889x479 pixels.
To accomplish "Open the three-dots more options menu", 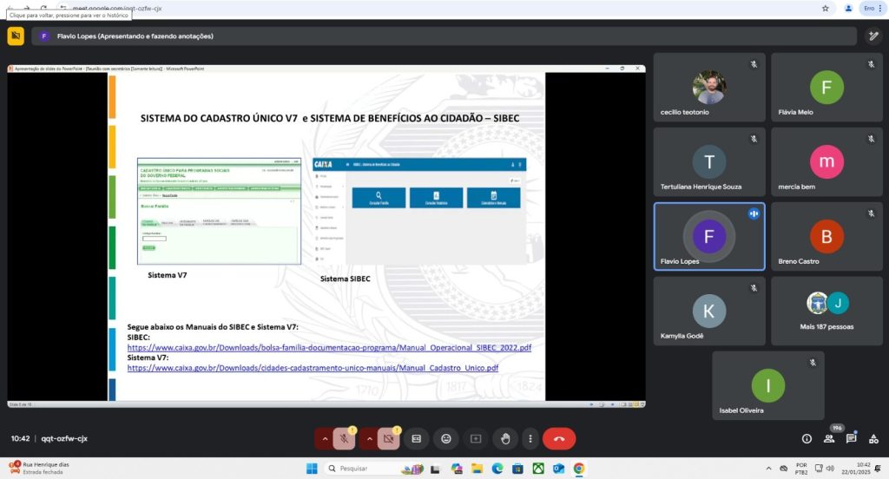I will click(x=529, y=439).
